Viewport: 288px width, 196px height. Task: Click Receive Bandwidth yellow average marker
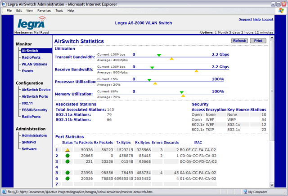point(196,71)
